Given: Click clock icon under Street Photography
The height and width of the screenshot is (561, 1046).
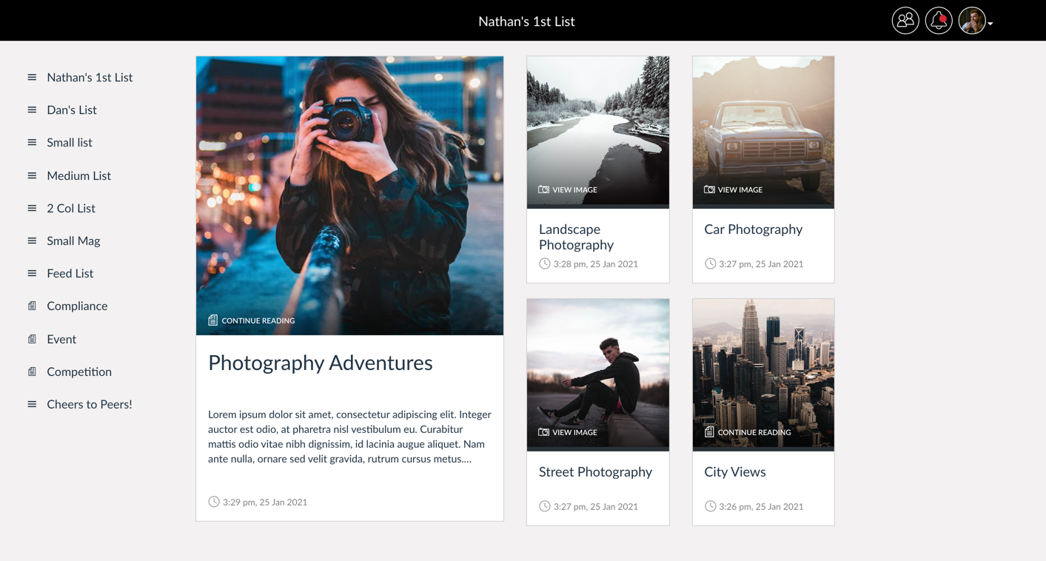Looking at the screenshot, I should pos(545,506).
